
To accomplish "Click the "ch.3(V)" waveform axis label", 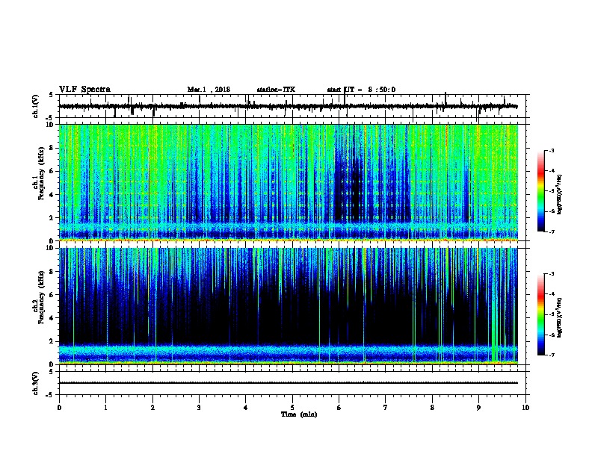I will coord(36,383).
